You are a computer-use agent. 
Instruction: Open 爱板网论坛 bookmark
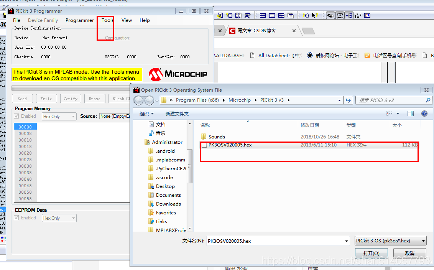[x=333, y=55]
